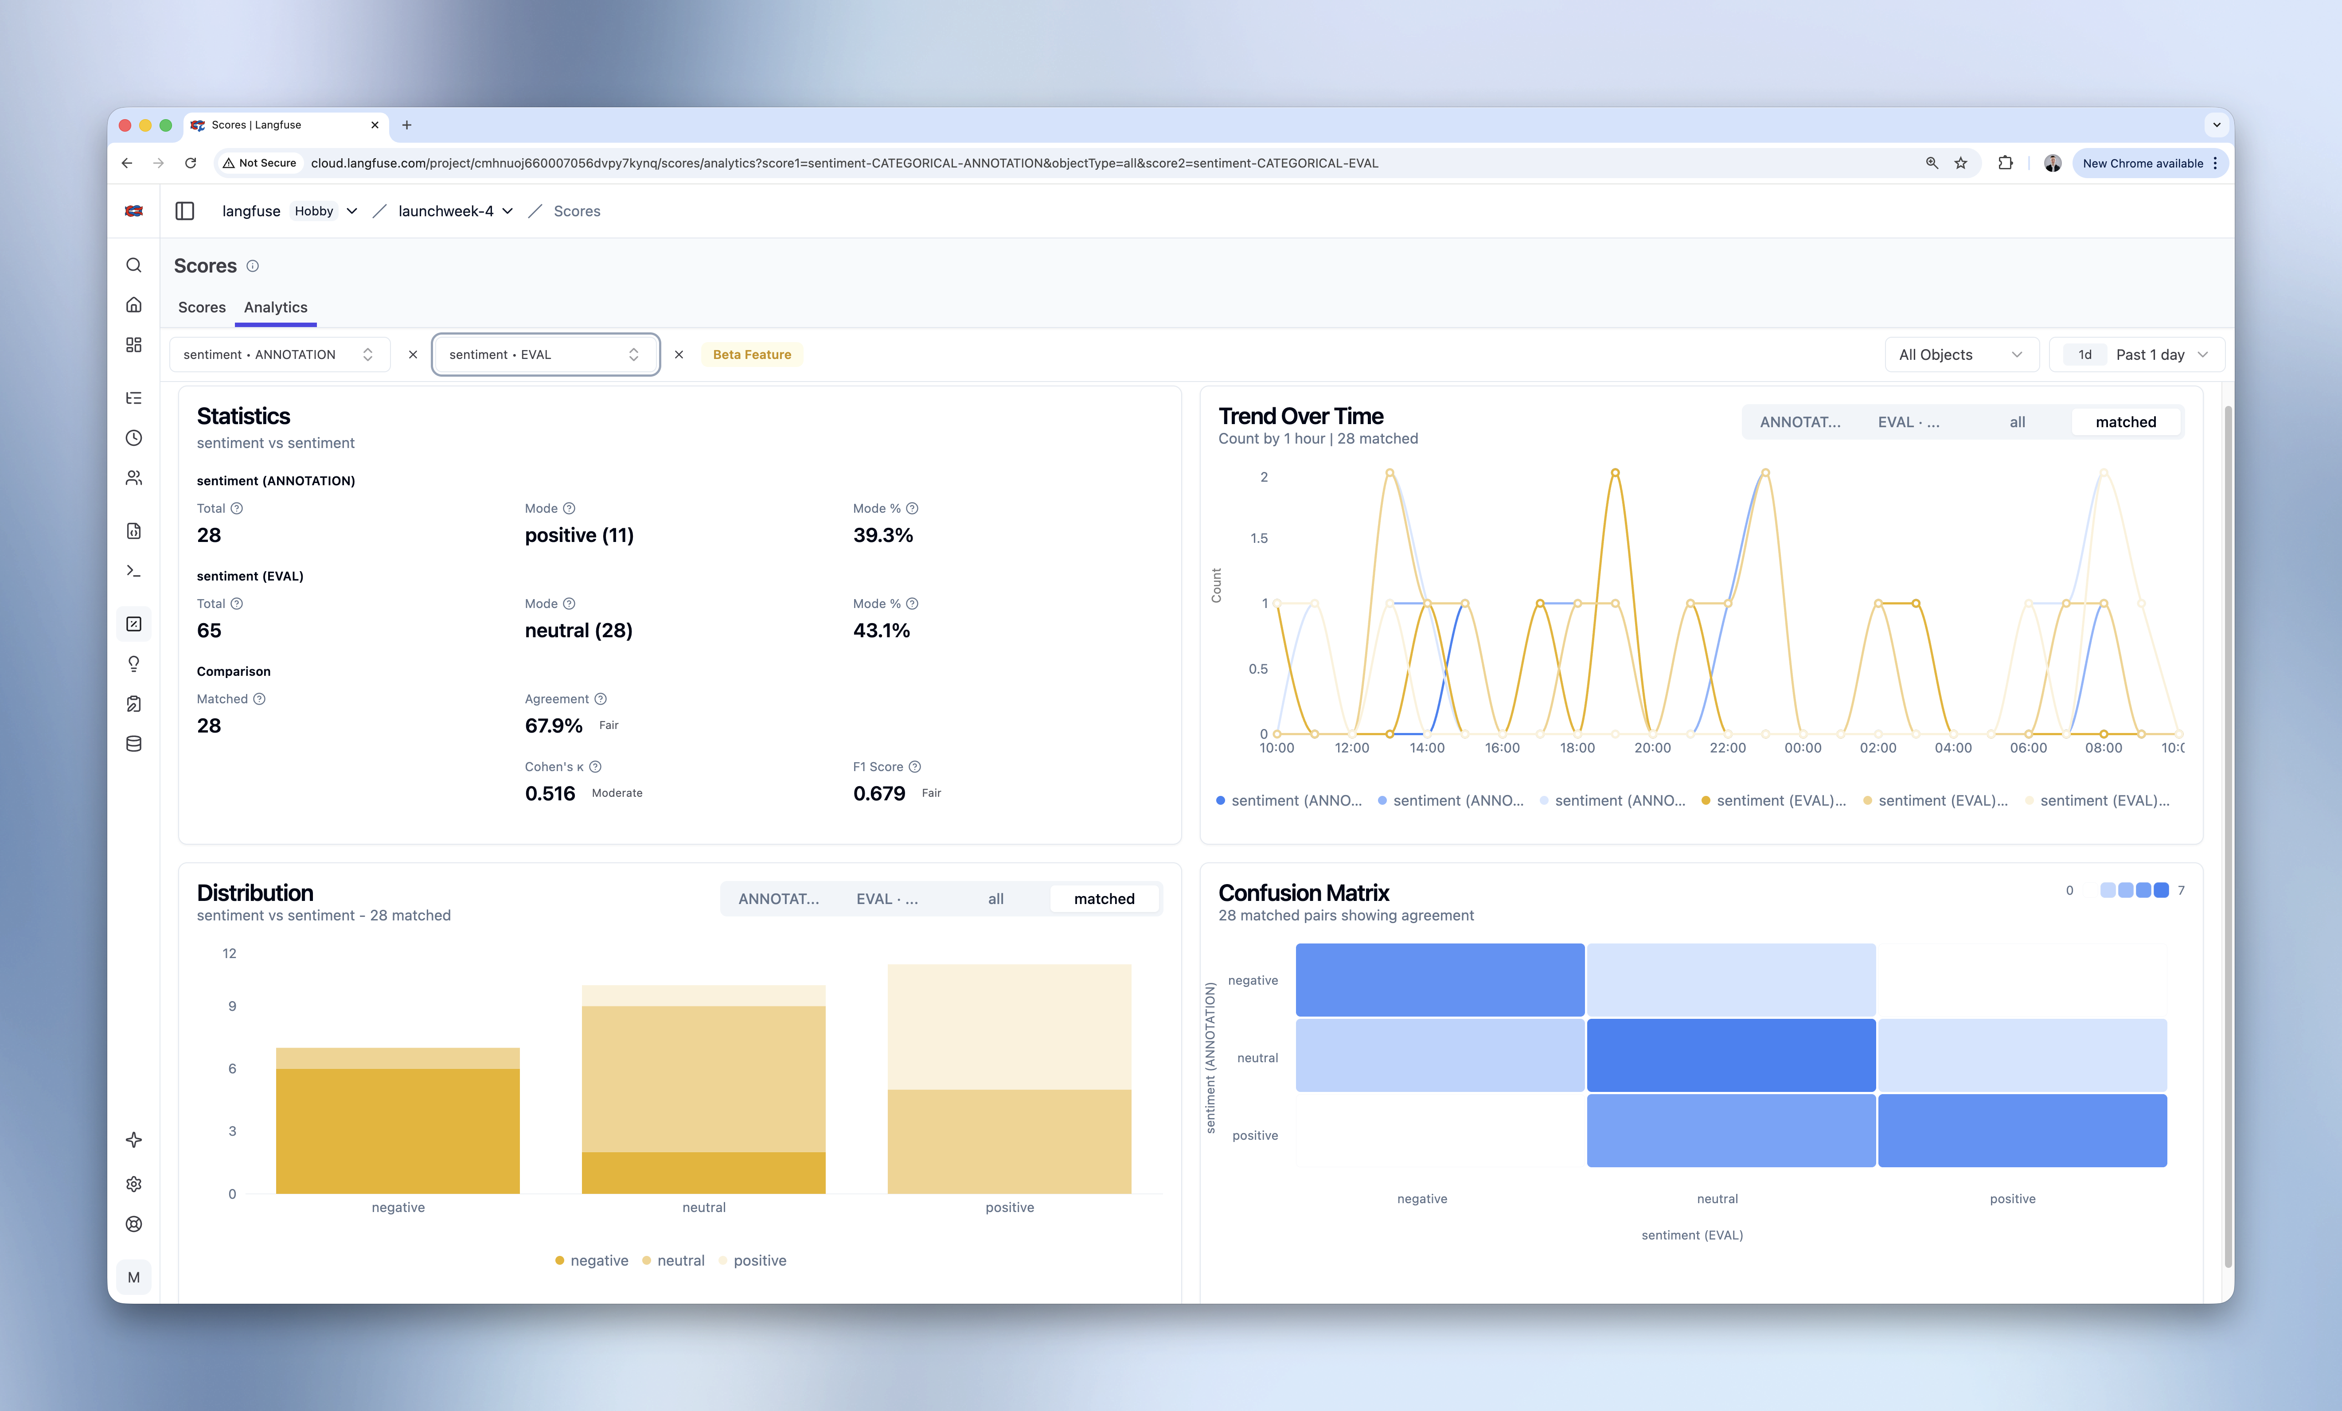This screenshot has width=2342, height=1411.
Task: Hide negative in the Distribution legend
Action: [x=591, y=1260]
